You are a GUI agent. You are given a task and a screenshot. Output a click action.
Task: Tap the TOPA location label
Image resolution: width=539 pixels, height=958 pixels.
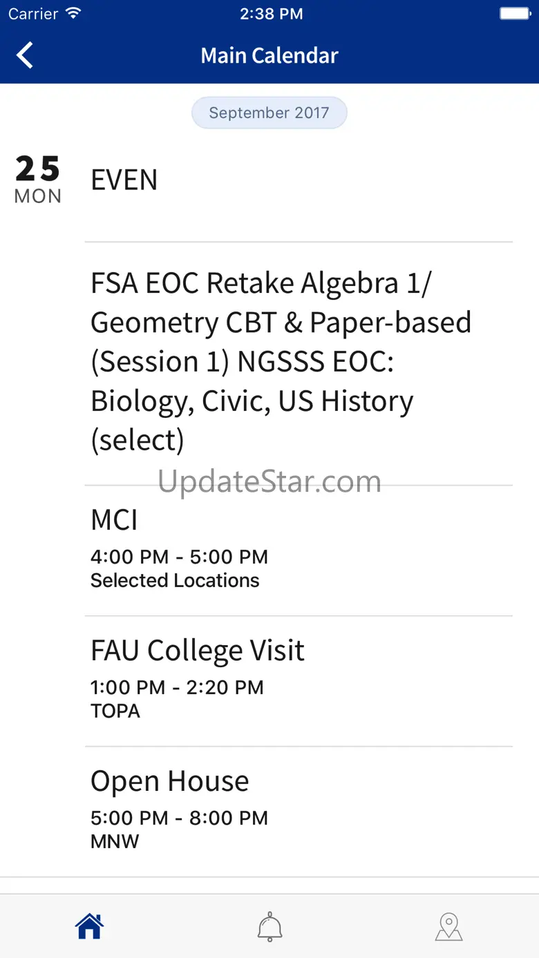(x=115, y=711)
